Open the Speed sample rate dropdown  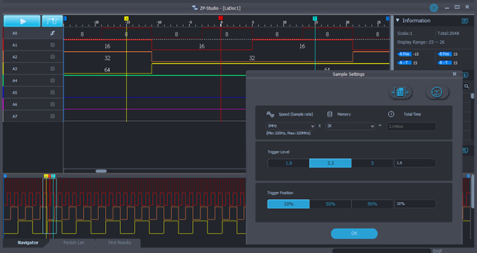coord(290,126)
